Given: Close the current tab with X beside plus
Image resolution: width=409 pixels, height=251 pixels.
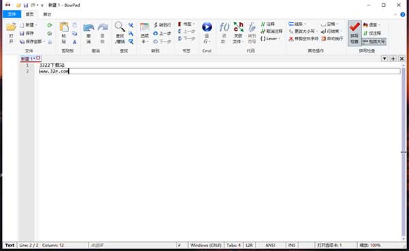Looking at the screenshot, I should tap(402, 59).
